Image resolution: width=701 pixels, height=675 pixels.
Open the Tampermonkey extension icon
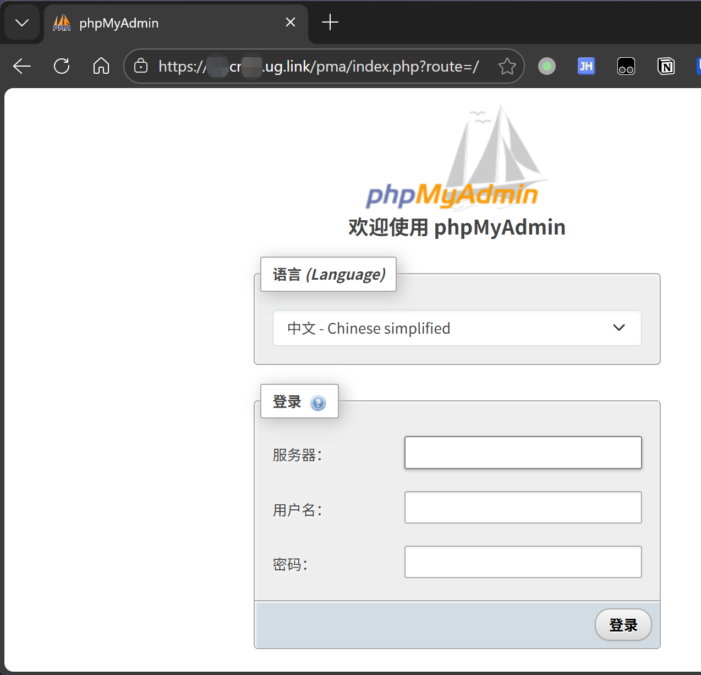[x=626, y=67]
